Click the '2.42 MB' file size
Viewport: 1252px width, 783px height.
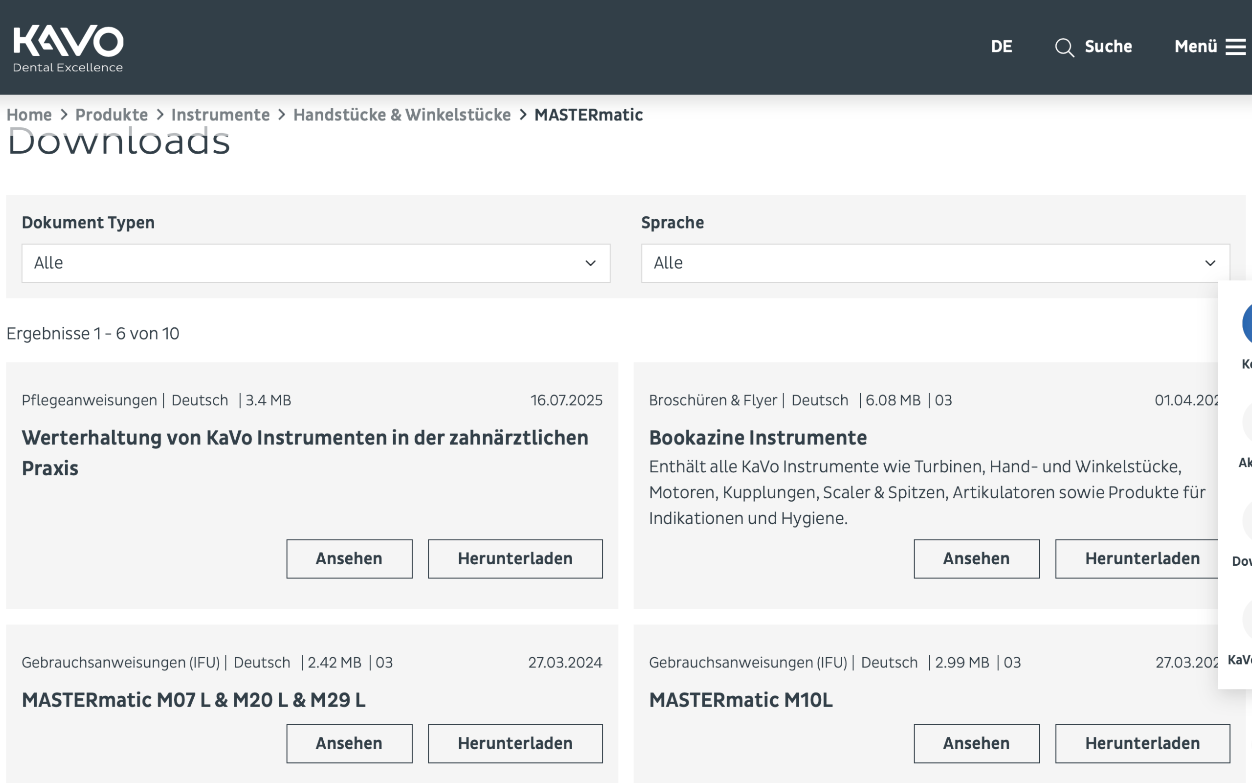click(335, 662)
